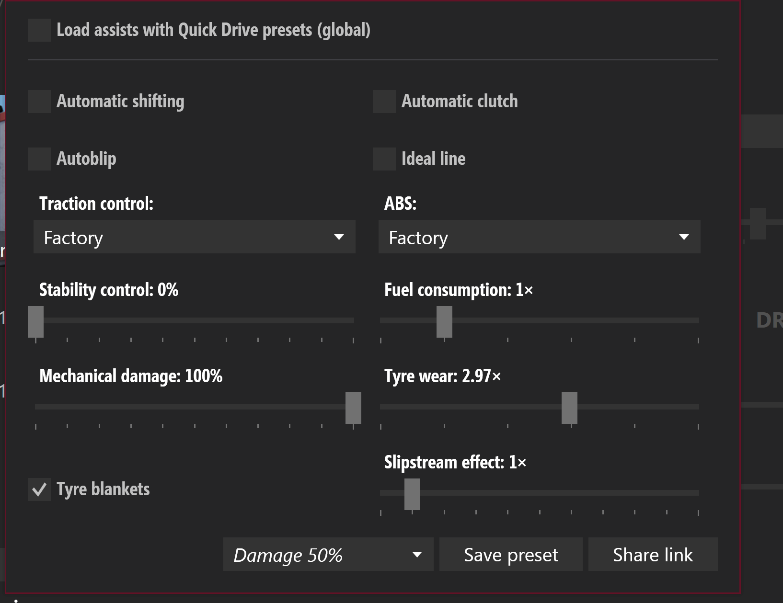Toggle the Automatic shifting checkbox
The height and width of the screenshot is (603, 783).
(39, 102)
